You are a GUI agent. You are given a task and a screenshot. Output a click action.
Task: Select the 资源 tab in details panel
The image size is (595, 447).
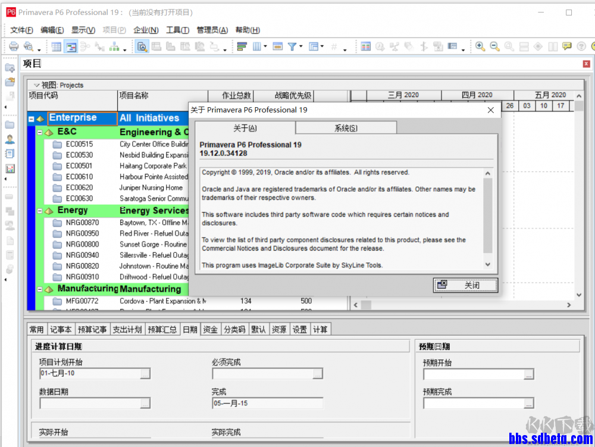[x=278, y=329]
